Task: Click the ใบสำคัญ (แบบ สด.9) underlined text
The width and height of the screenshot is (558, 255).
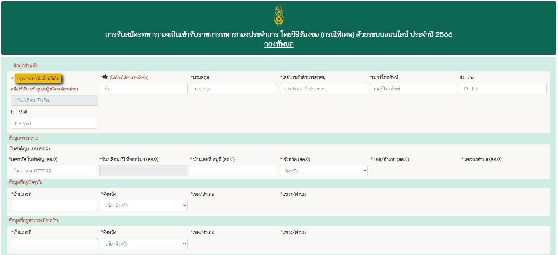Action: (x=30, y=149)
